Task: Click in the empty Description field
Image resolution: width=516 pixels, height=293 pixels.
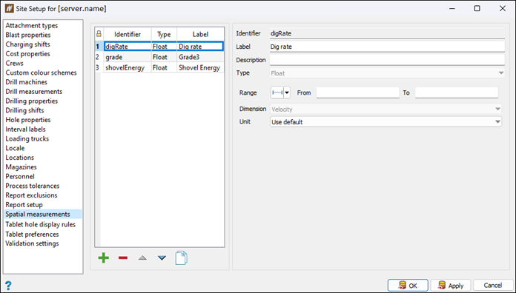Action: pyautogui.click(x=387, y=60)
